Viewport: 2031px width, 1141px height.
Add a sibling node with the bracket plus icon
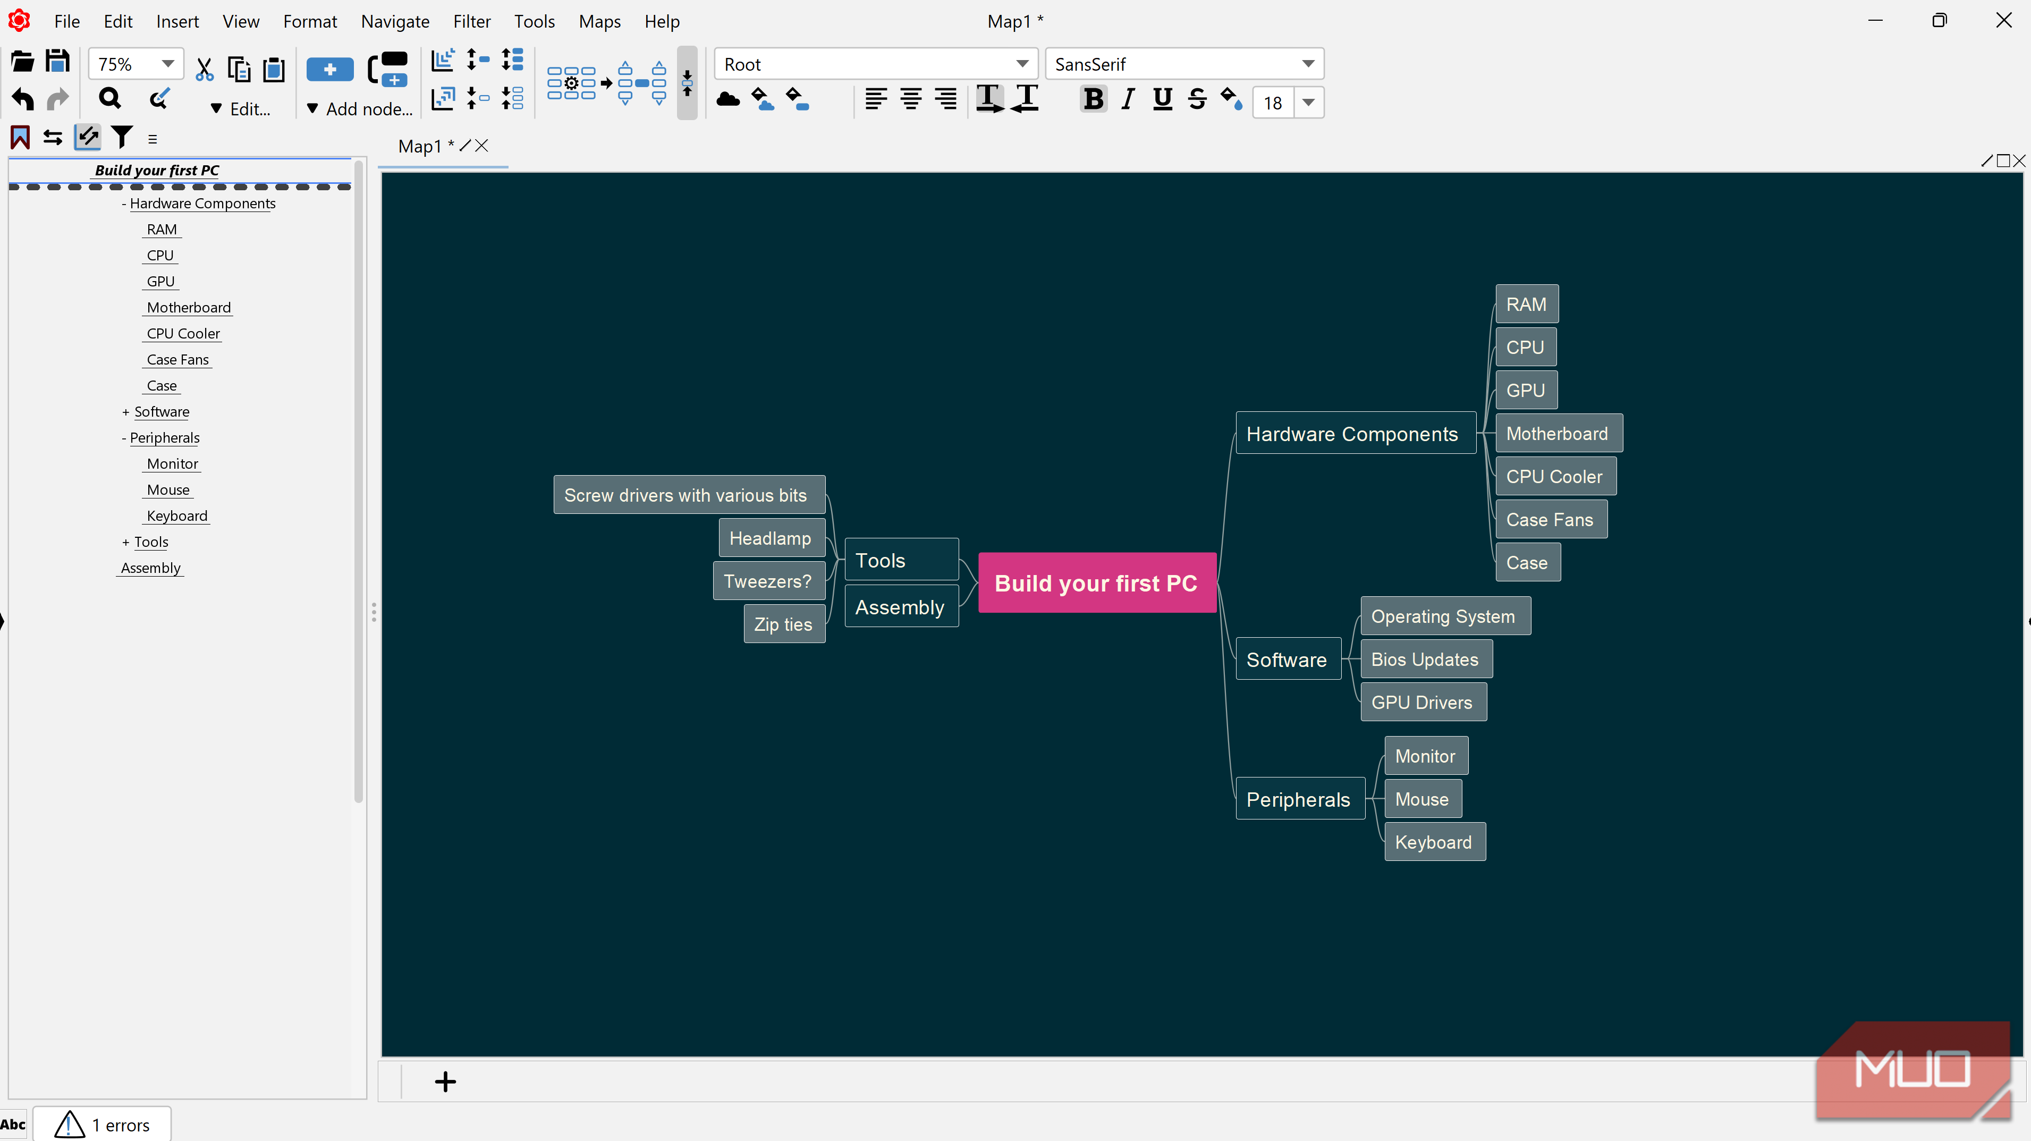(388, 70)
